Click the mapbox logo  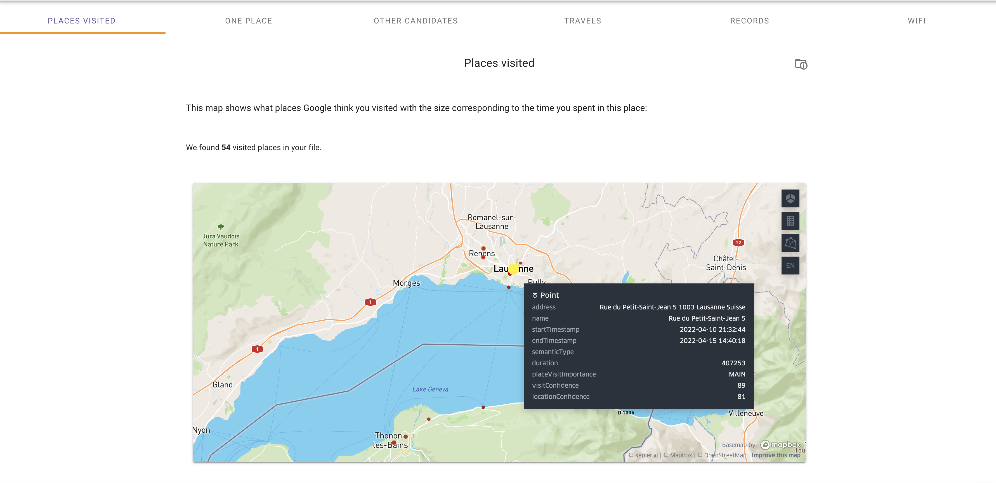point(780,445)
